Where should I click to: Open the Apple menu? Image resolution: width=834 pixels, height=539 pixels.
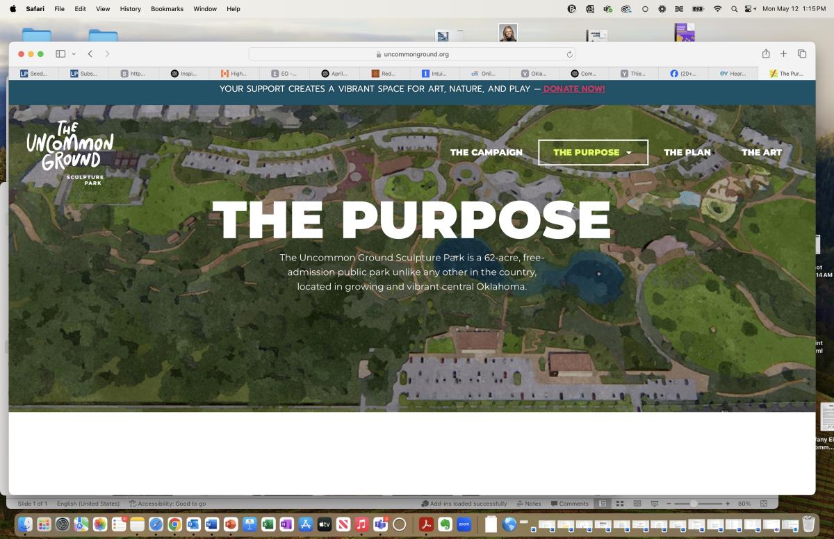[x=13, y=9]
